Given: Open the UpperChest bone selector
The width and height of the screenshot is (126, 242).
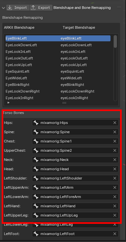Looking at the screenshot, I should click(x=75, y=150).
